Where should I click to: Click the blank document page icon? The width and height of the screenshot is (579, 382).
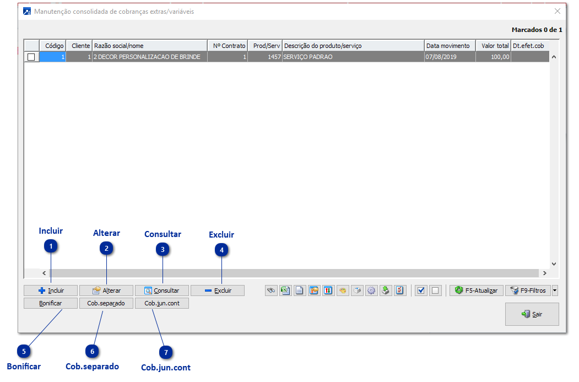(x=300, y=290)
